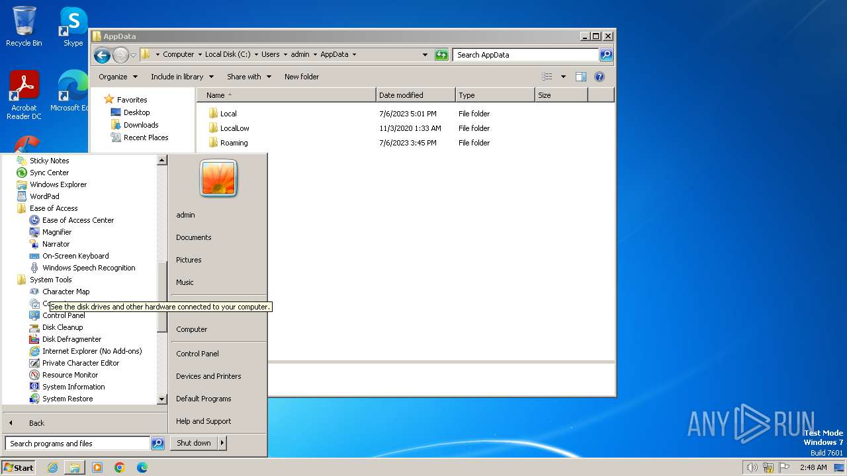Click the volume speaker tray icon
The image size is (847, 476).
point(752,467)
